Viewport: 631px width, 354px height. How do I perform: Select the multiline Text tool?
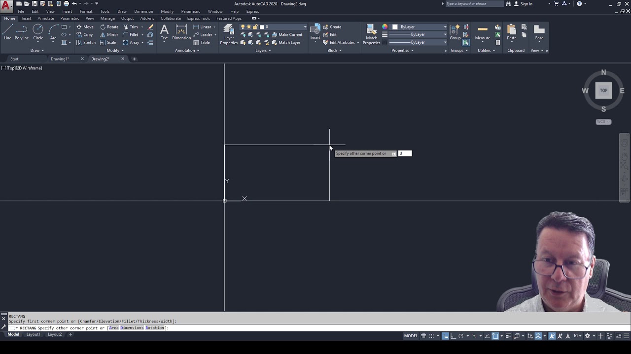pos(164,32)
